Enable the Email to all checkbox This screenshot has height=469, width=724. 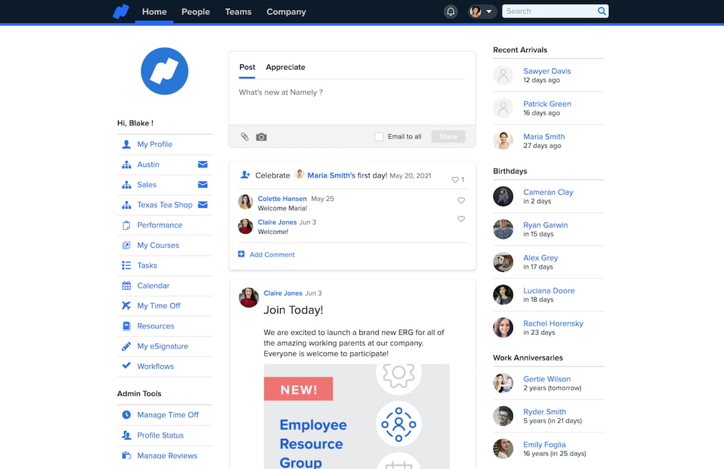pyautogui.click(x=379, y=137)
